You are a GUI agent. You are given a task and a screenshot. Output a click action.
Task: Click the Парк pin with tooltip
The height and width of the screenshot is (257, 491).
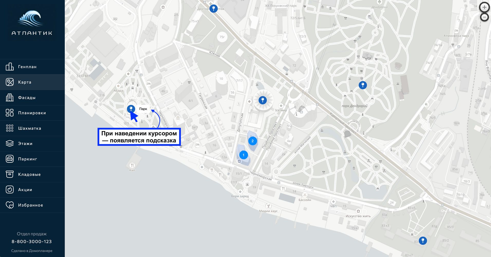tap(131, 109)
